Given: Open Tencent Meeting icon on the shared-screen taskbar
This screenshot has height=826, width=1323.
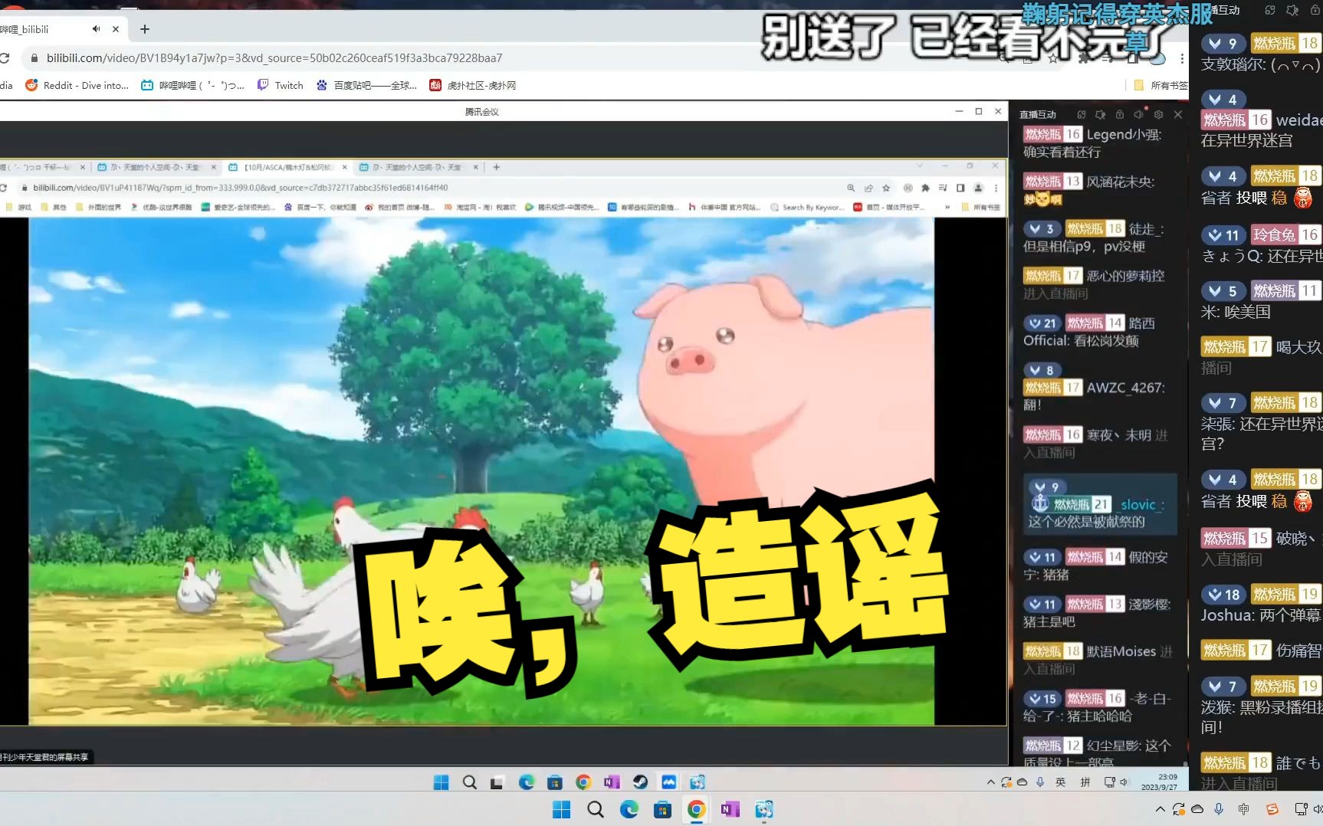Looking at the screenshot, I should coord(669,782).
